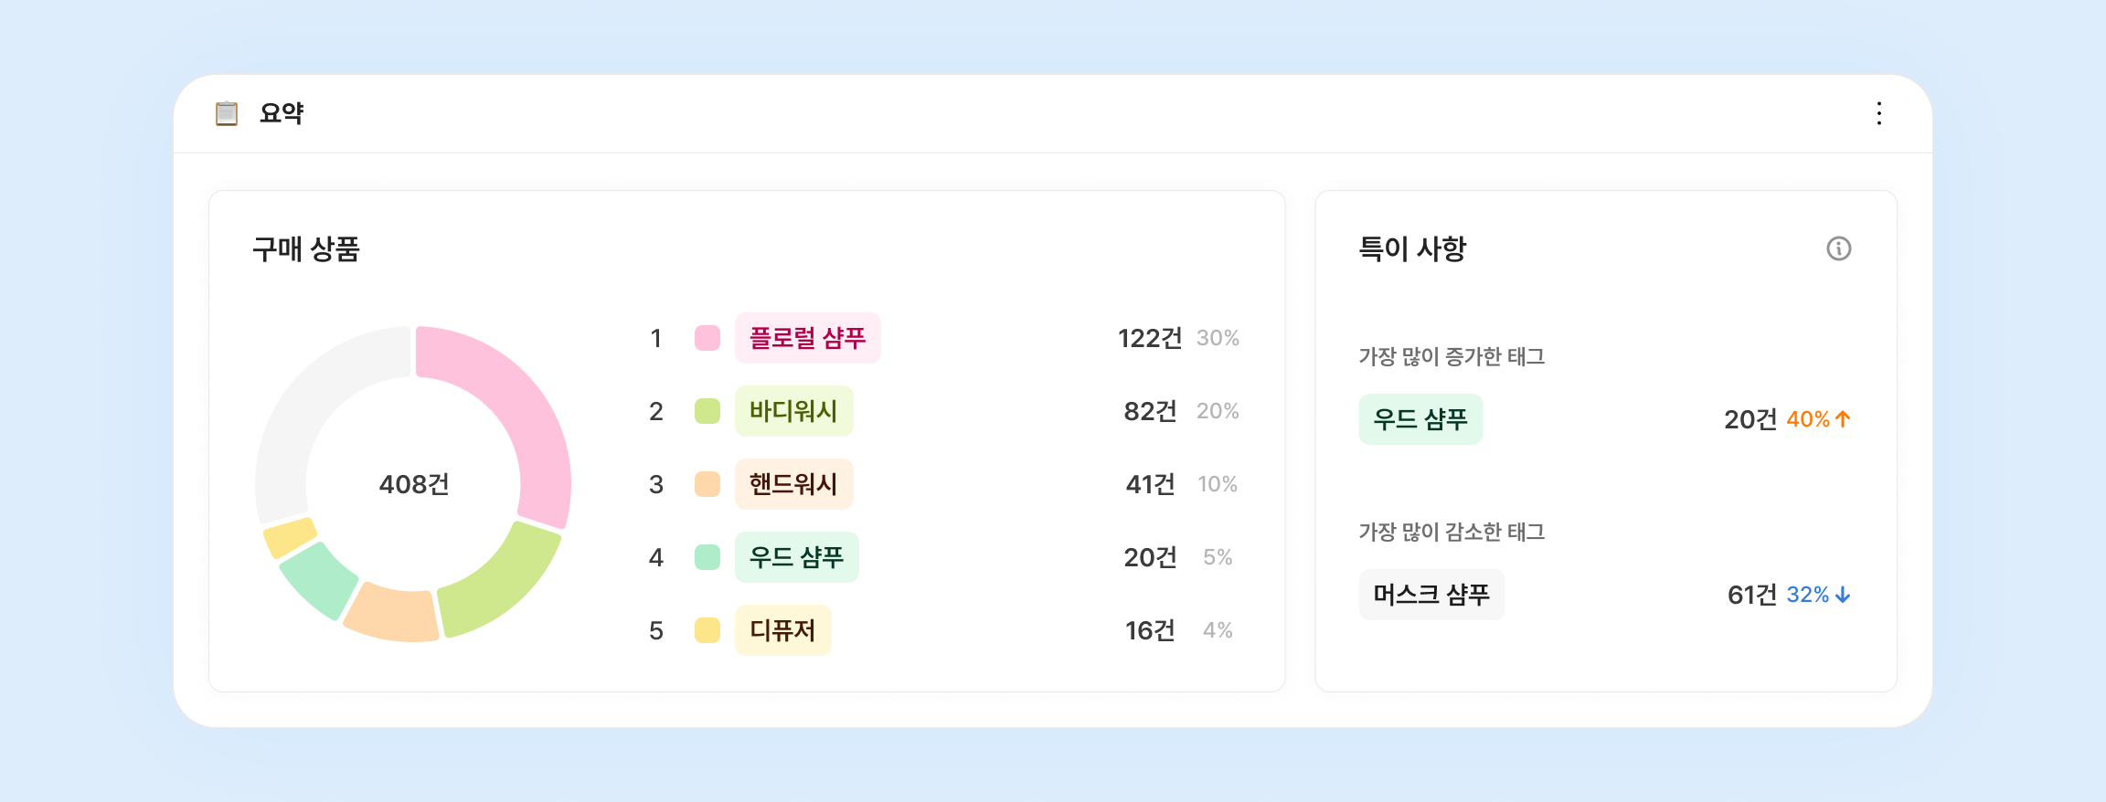2106x802 pixels.
Task: Click the 우드 샴푸 tag in product list
Action: [796, 557]
